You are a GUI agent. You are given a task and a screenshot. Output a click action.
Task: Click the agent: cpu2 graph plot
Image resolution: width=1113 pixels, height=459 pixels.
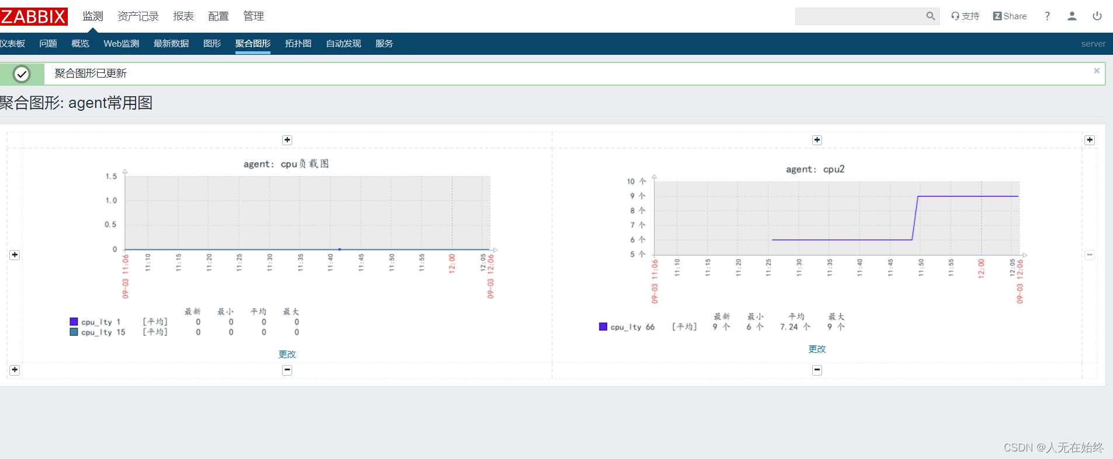click(x=837, y=218)
